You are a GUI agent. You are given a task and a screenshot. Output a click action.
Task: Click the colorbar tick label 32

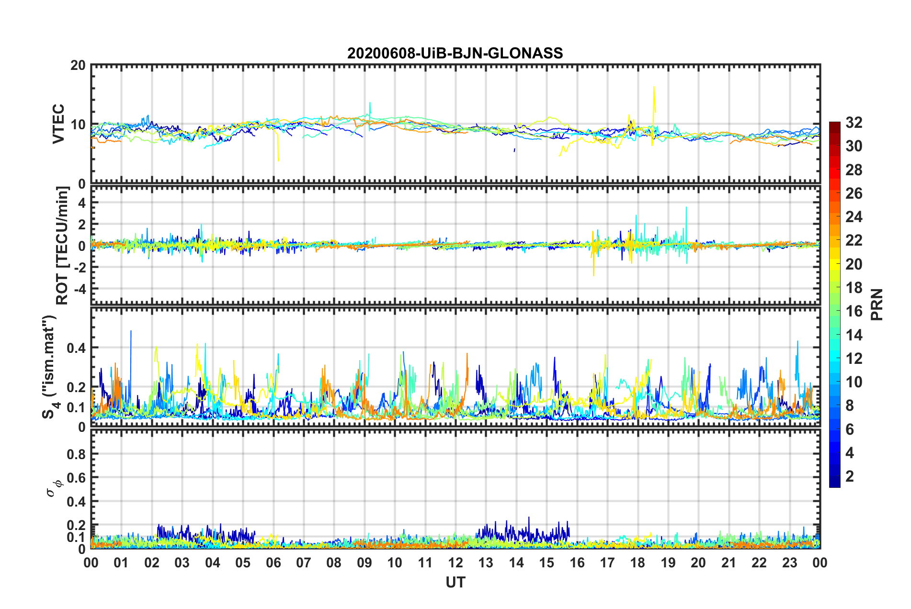(854, 123)
